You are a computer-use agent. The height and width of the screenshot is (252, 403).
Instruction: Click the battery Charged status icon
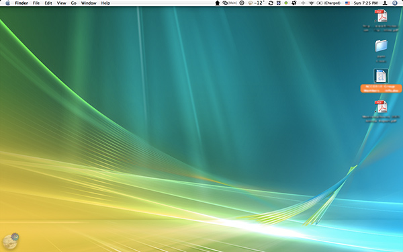tap(328, 3)
